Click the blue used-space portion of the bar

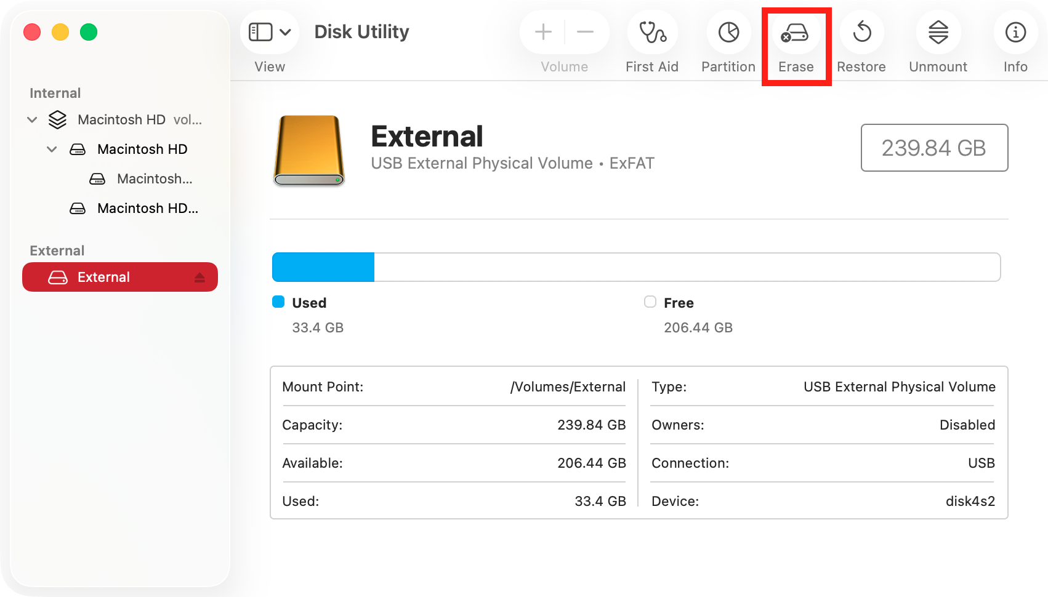click(323, 267)
